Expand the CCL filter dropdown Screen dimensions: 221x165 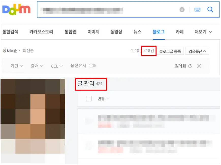click(x=57, y=66)
